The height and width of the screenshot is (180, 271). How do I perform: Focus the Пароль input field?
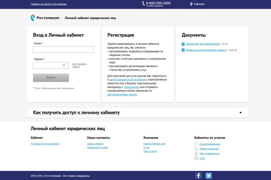(47, 65)
